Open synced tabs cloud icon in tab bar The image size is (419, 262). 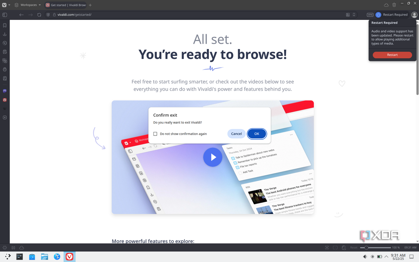[386, 5]
